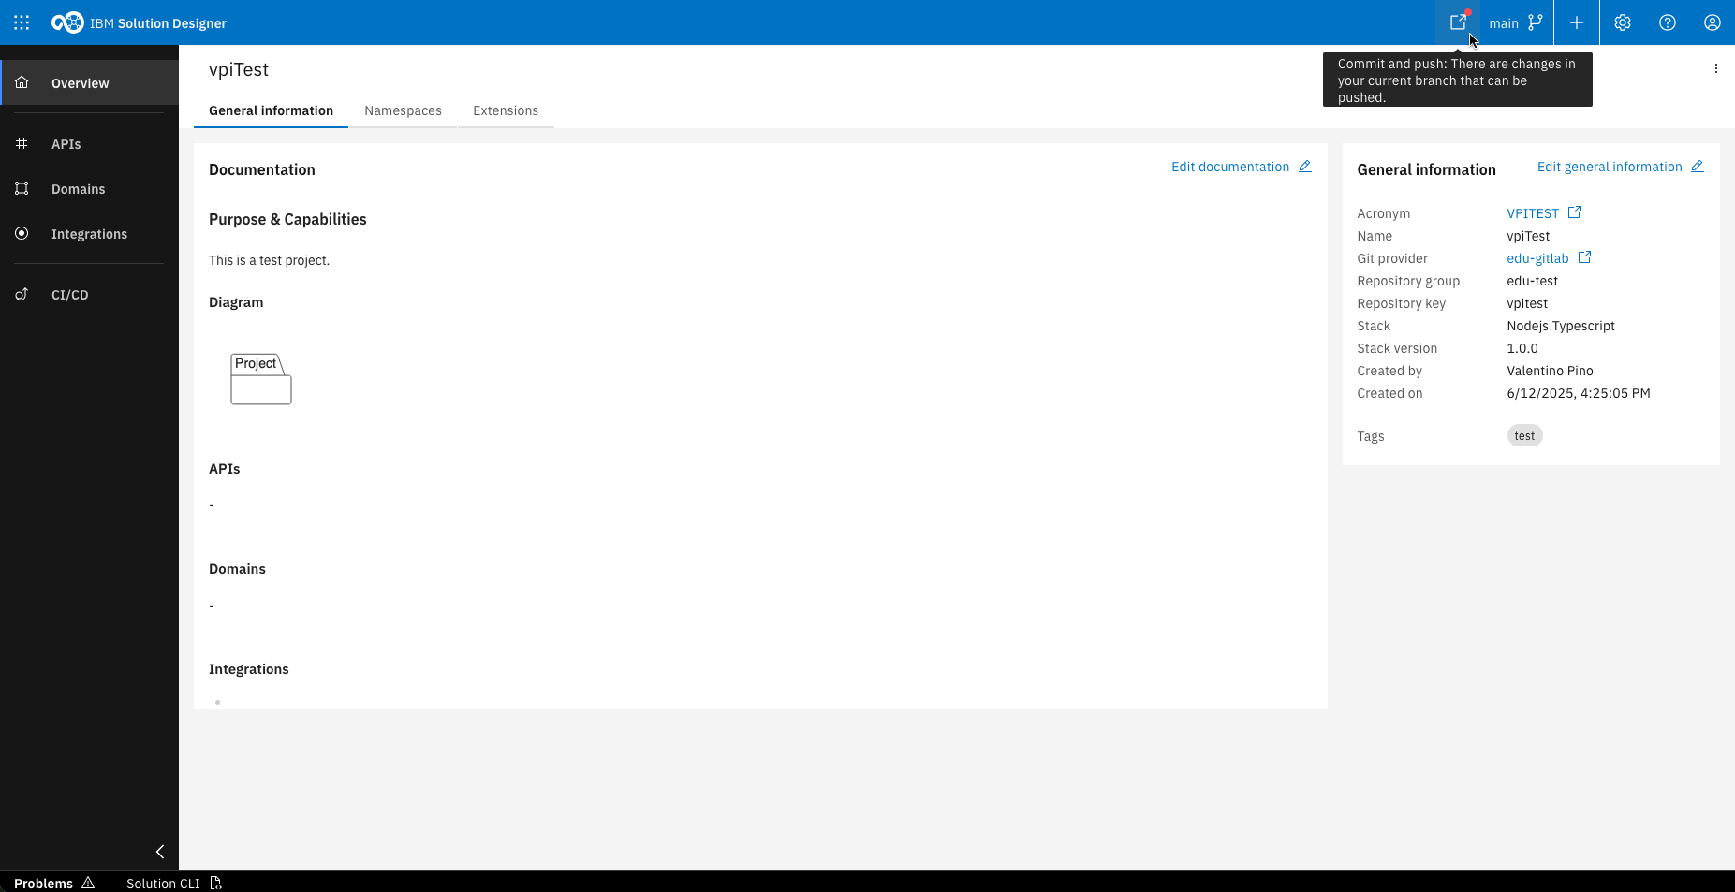Switch to the Namespaces tab
This screenshot has height=892, width=1735.
[x=403, y=110]
